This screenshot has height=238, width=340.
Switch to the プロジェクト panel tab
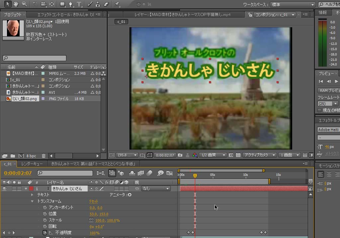click(13, 15)
